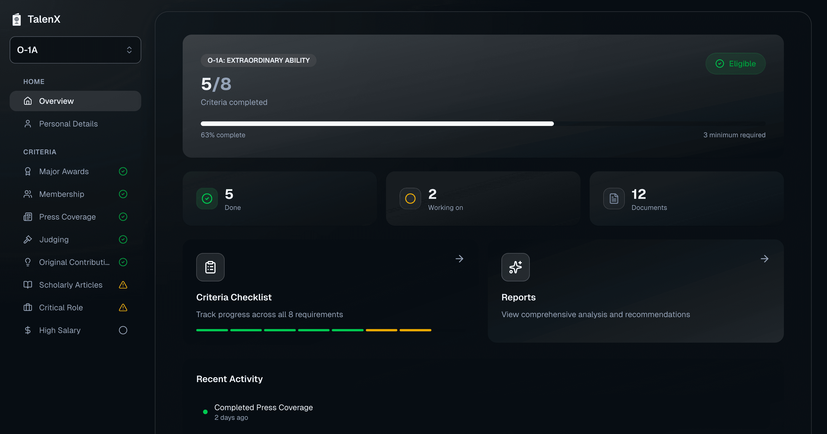This screenshot has height=434, width=827.
Task: Click the warning indicator next to Scholarly Articles
Action: pos(123,285)
